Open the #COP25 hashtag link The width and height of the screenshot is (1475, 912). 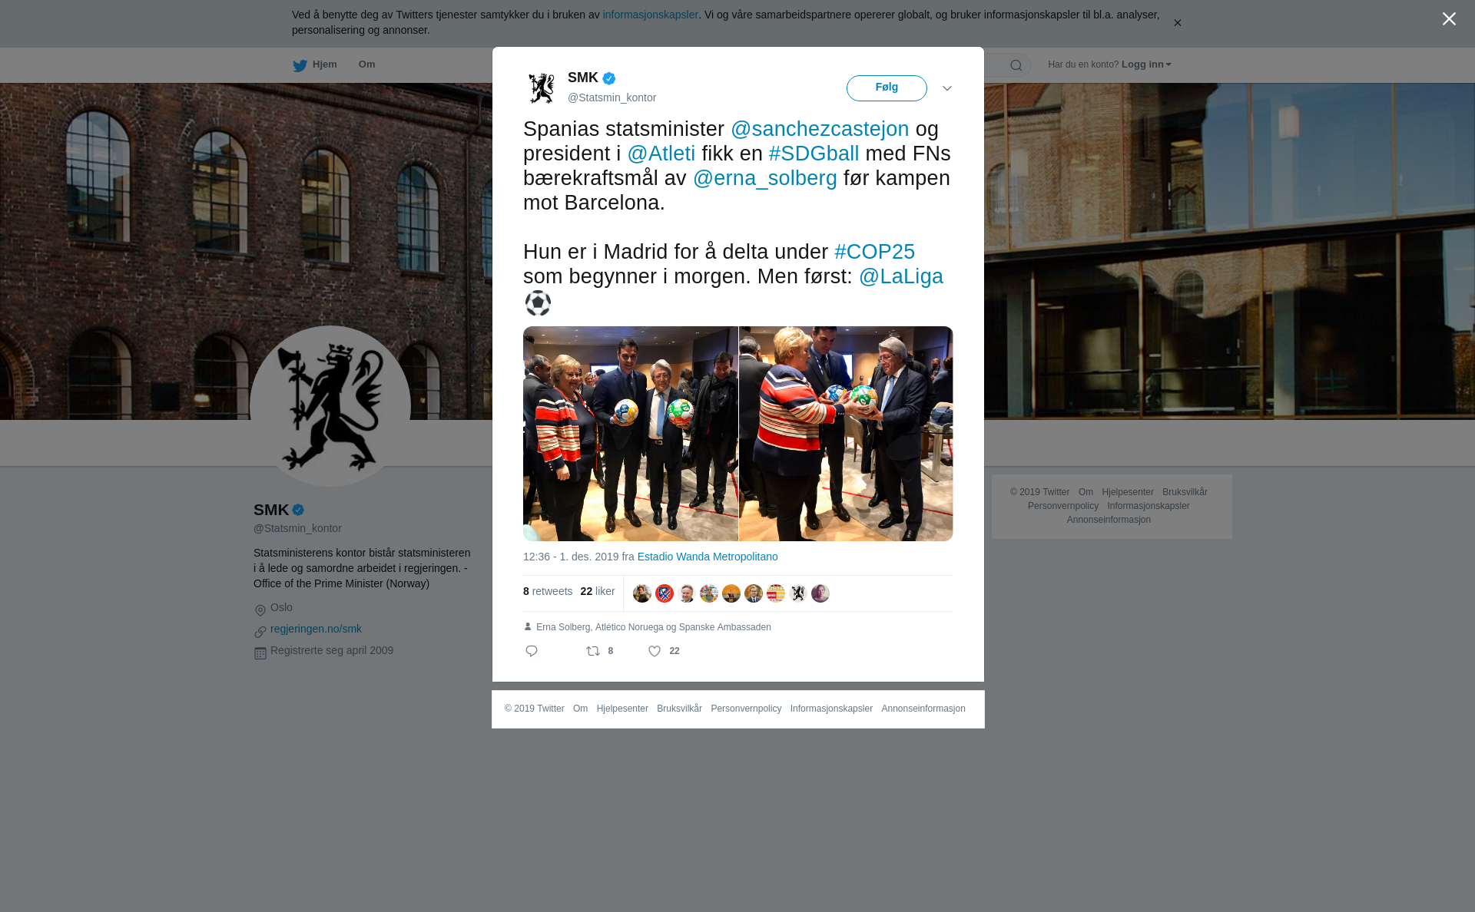(x=874, y=252)
